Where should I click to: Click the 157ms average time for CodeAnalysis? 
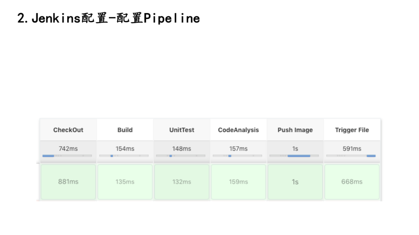(x=238, y=148)
